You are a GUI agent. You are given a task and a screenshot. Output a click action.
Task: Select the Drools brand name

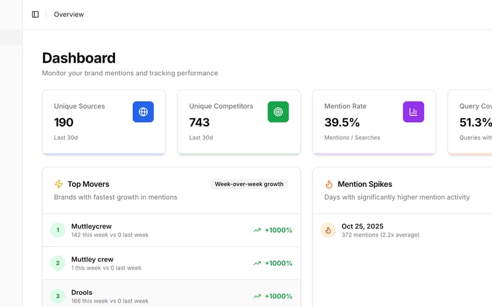pyautogui.click(x=82, y=292)
